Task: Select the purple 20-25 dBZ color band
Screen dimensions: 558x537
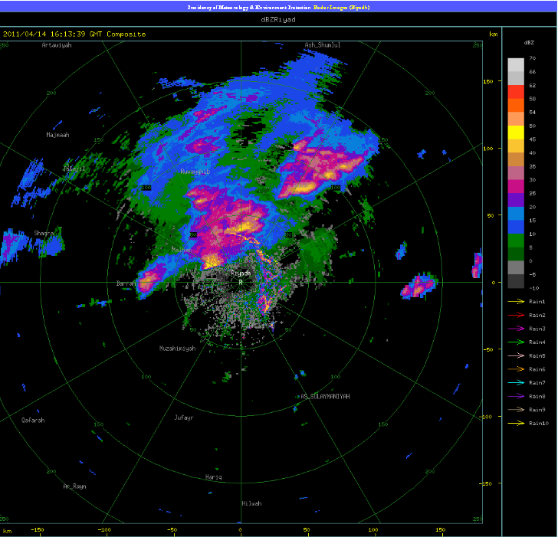Action: pos(516,200)
